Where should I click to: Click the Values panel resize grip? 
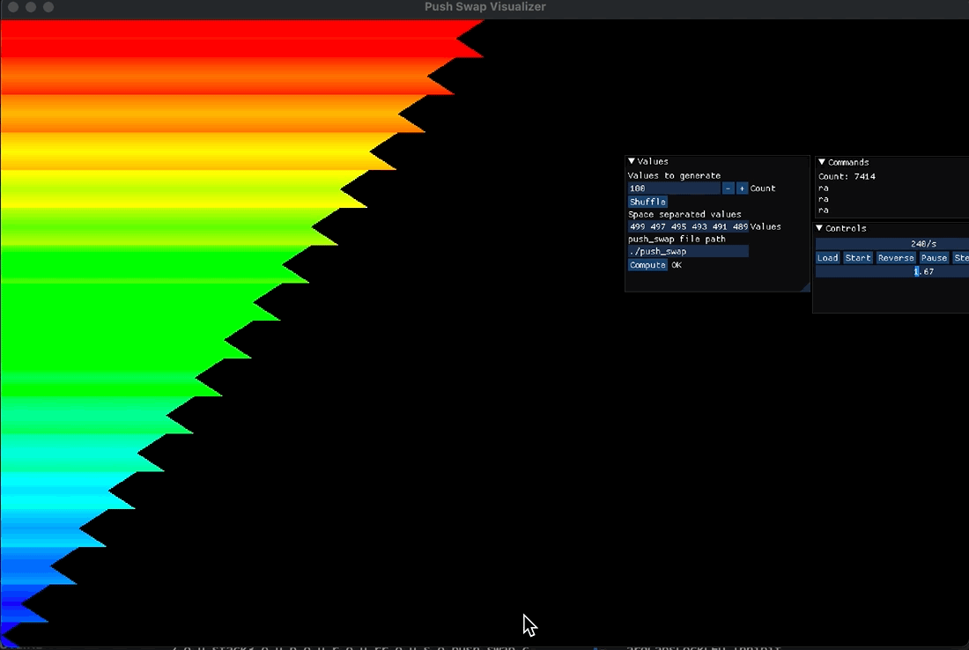point(804,286)
